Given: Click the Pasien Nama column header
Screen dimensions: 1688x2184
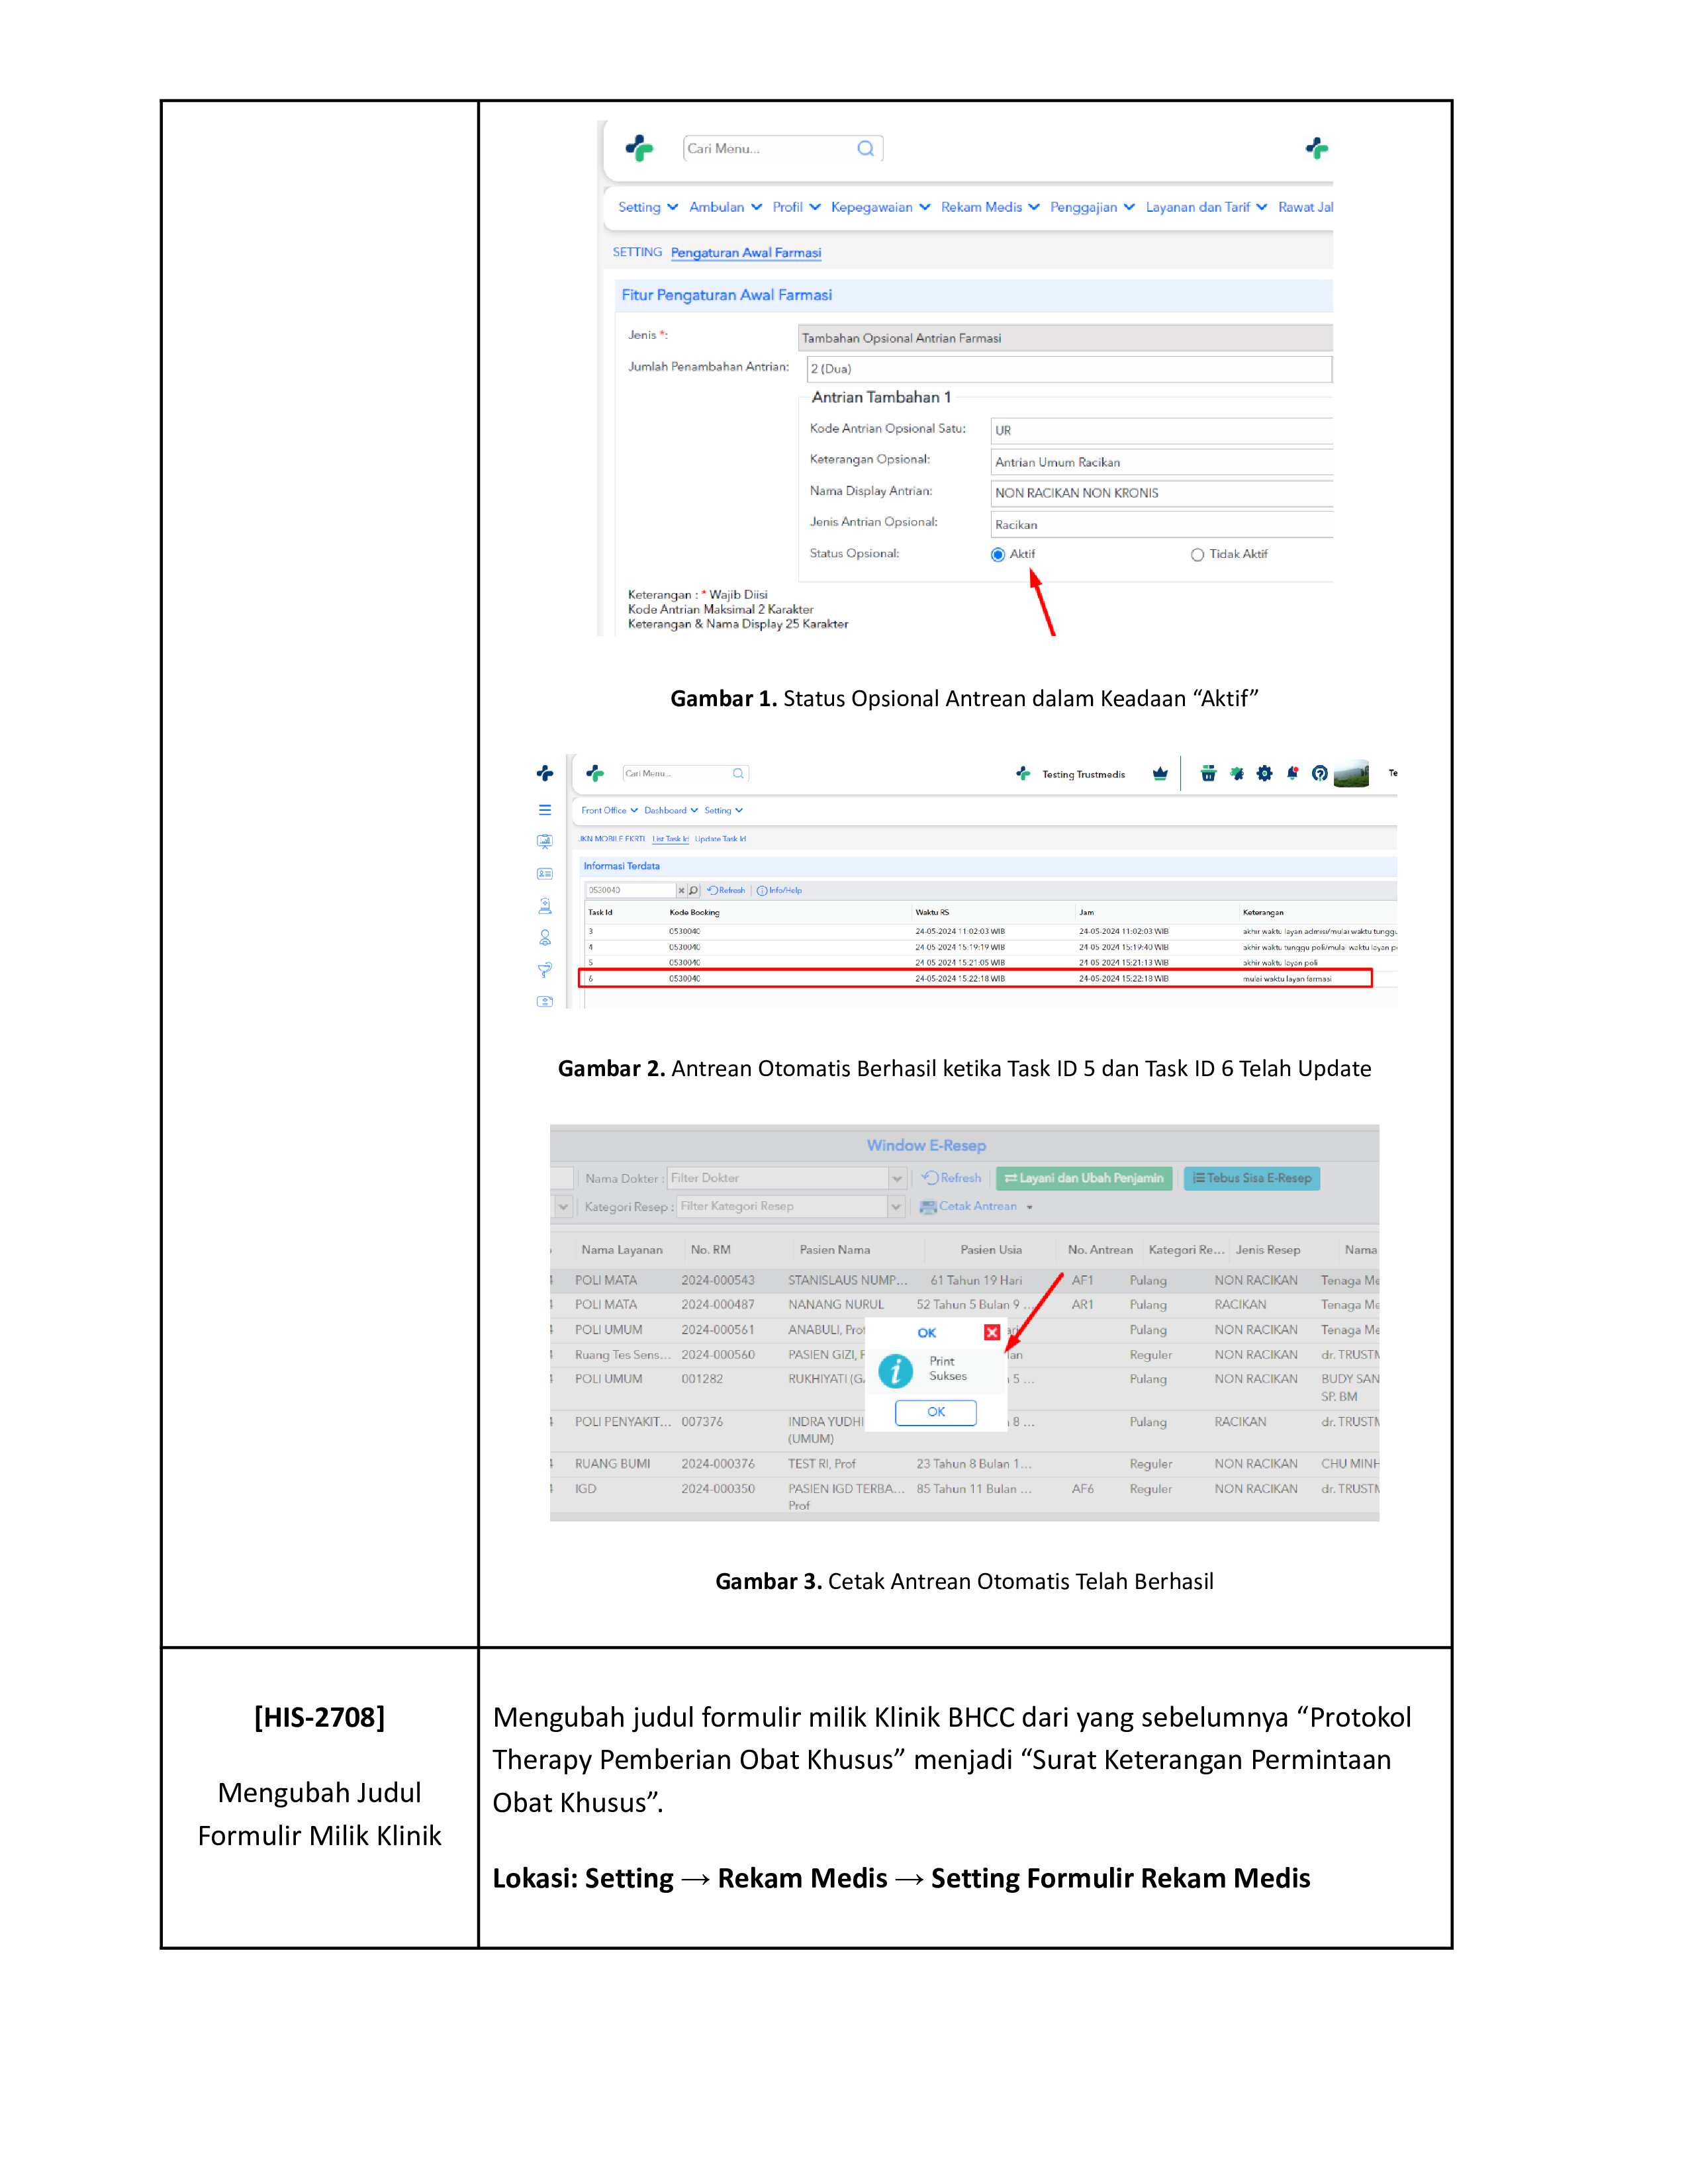Looking at the screenshot, I should point(835,1250).
